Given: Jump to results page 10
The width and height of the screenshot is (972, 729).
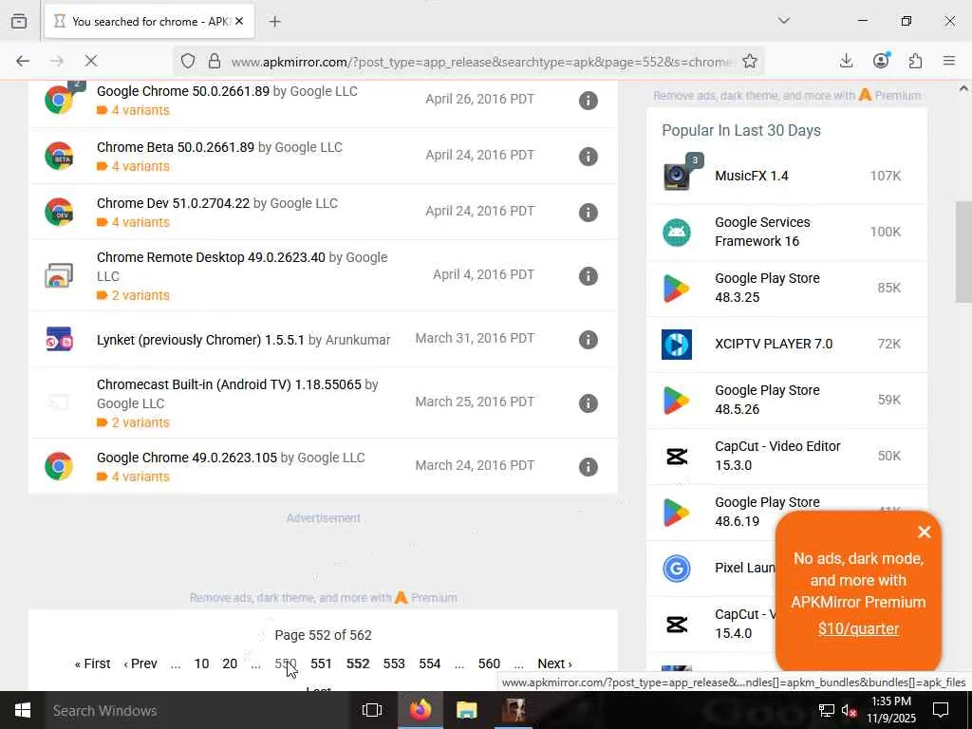Looking at the screenshot, I should (x=201, y=664).
